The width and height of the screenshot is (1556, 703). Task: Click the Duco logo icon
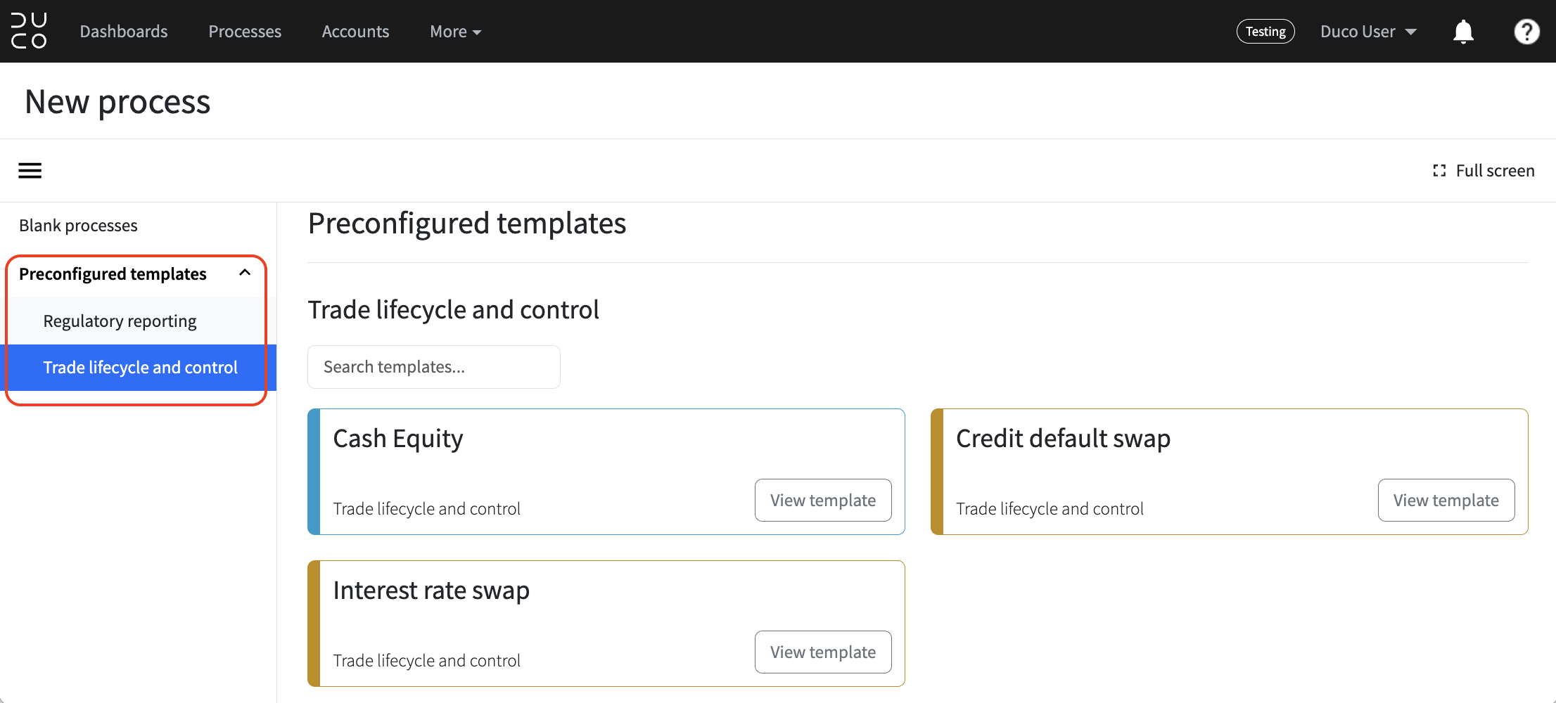(x=29, y=31)
